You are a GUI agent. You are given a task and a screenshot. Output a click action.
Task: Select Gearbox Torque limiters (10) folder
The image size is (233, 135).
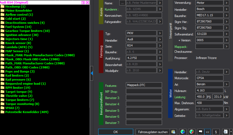pos(28,31)
